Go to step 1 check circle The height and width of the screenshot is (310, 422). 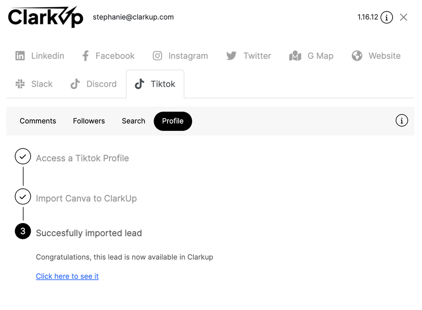pyautogui.click(x=23, y=157)
